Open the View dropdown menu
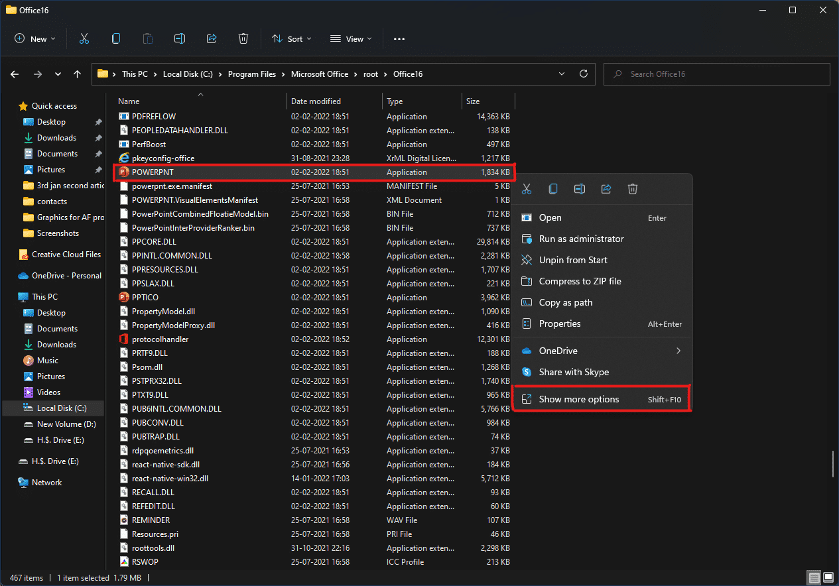 click(351, 39)
